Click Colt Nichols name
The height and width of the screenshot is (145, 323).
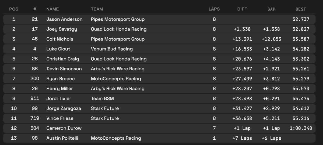tap(60, 39)
